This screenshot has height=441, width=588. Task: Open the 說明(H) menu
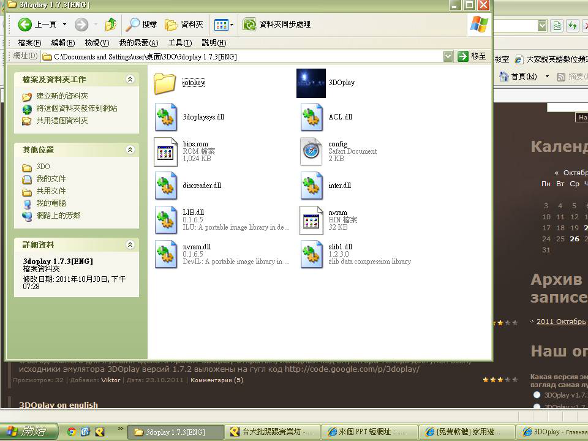(214, 43)
